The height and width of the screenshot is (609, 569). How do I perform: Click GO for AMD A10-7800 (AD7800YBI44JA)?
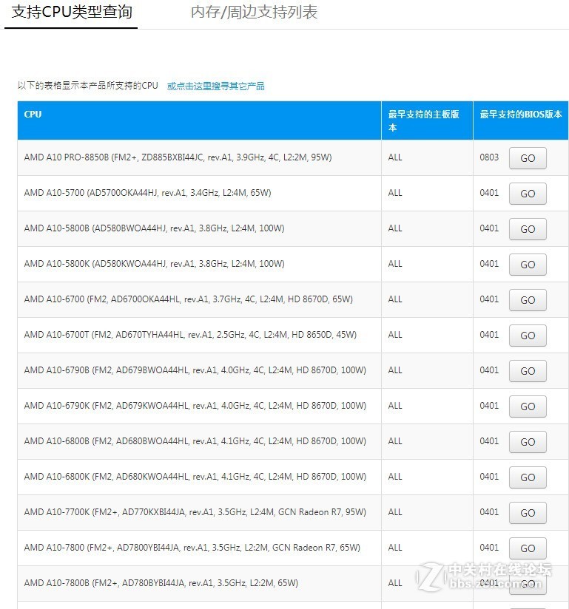528,548
